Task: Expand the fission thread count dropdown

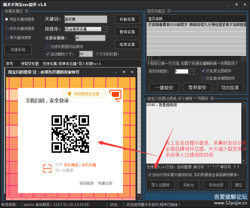Action: click(x=192, y=71)
